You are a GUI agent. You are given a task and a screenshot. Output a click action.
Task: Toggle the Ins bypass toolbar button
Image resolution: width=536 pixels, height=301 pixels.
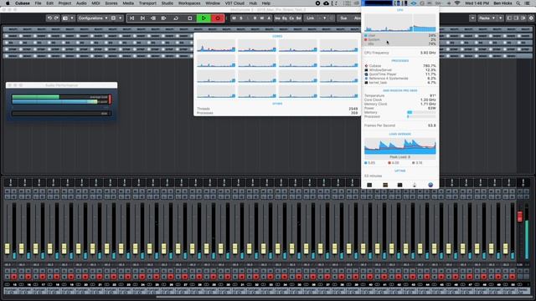(277, 18)
